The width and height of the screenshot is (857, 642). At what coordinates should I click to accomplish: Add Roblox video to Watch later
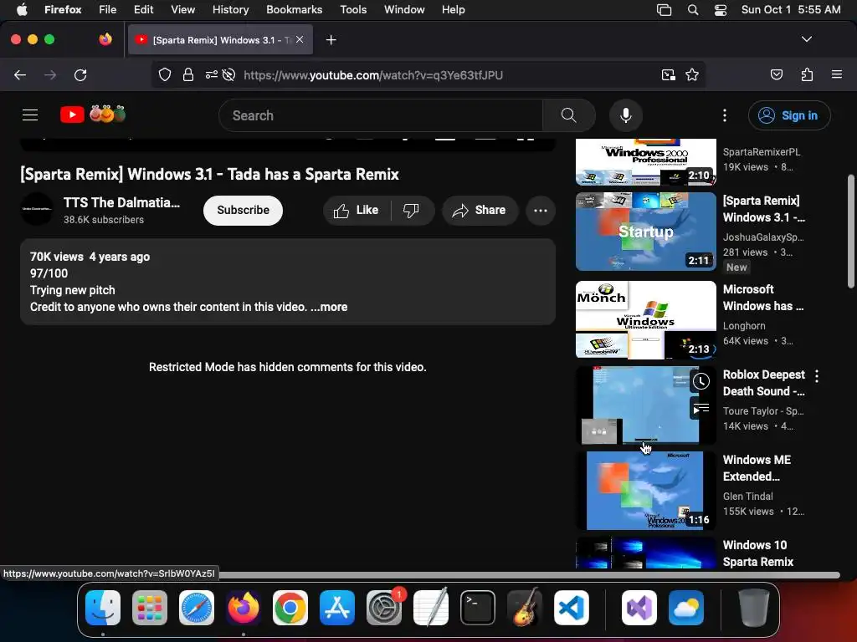[701, 381]
